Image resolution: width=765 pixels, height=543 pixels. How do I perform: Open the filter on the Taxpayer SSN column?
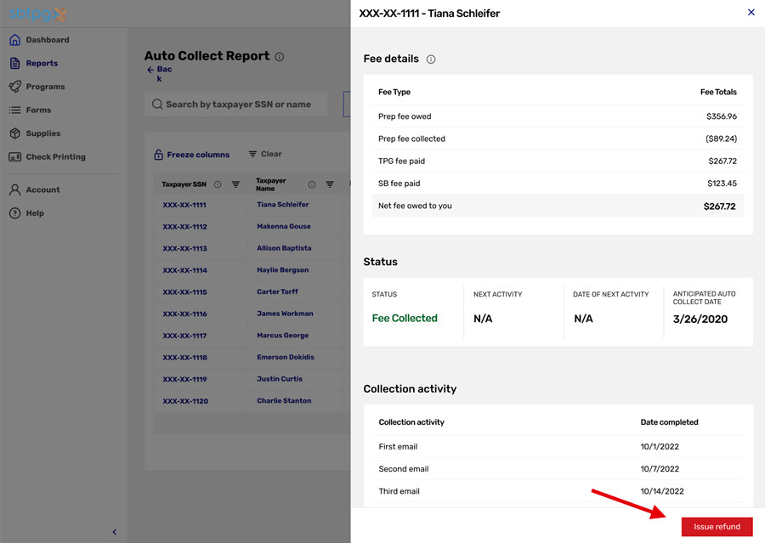[235, 184]
